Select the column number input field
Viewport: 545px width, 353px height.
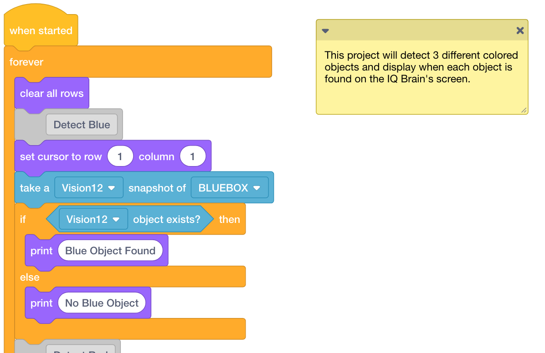tap(192, 156)
